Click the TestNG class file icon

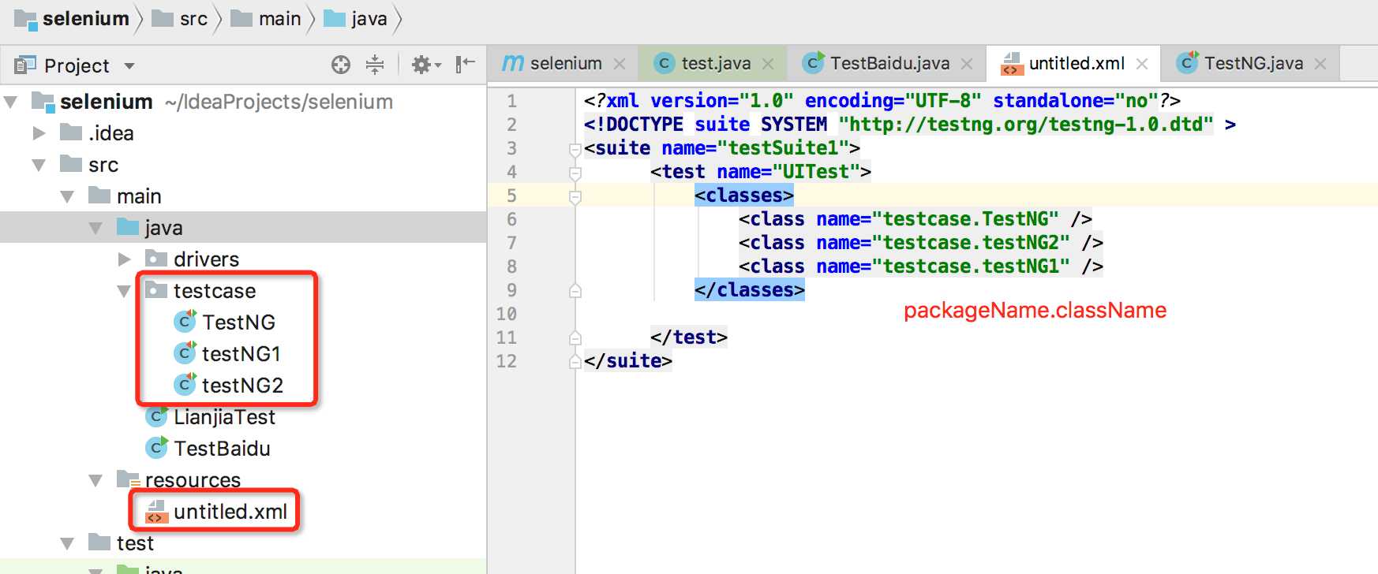point(185,321)
